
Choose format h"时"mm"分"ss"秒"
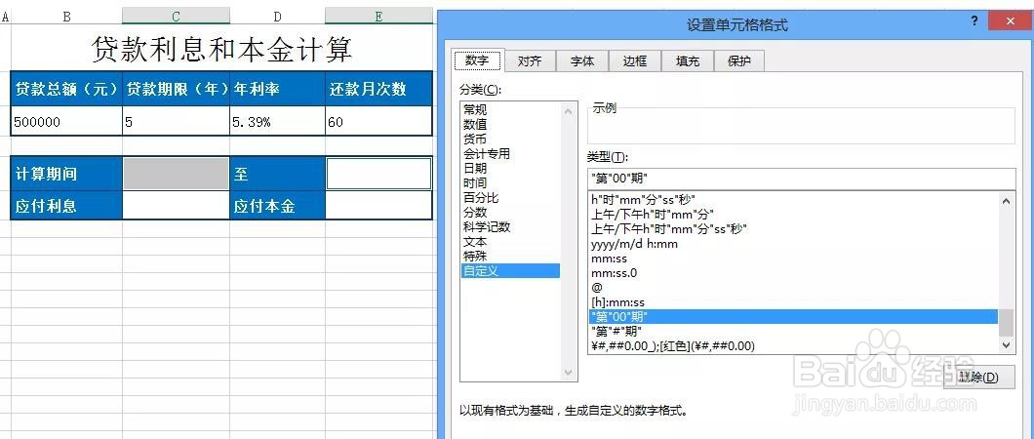tap(793, 200)
